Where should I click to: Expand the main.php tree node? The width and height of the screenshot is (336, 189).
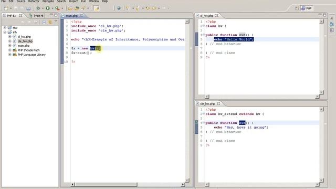coord(9,46)
